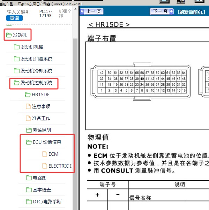Click folder icon beside 系统说明
Viewport: 209px width, 210px height.
[29, 130]
